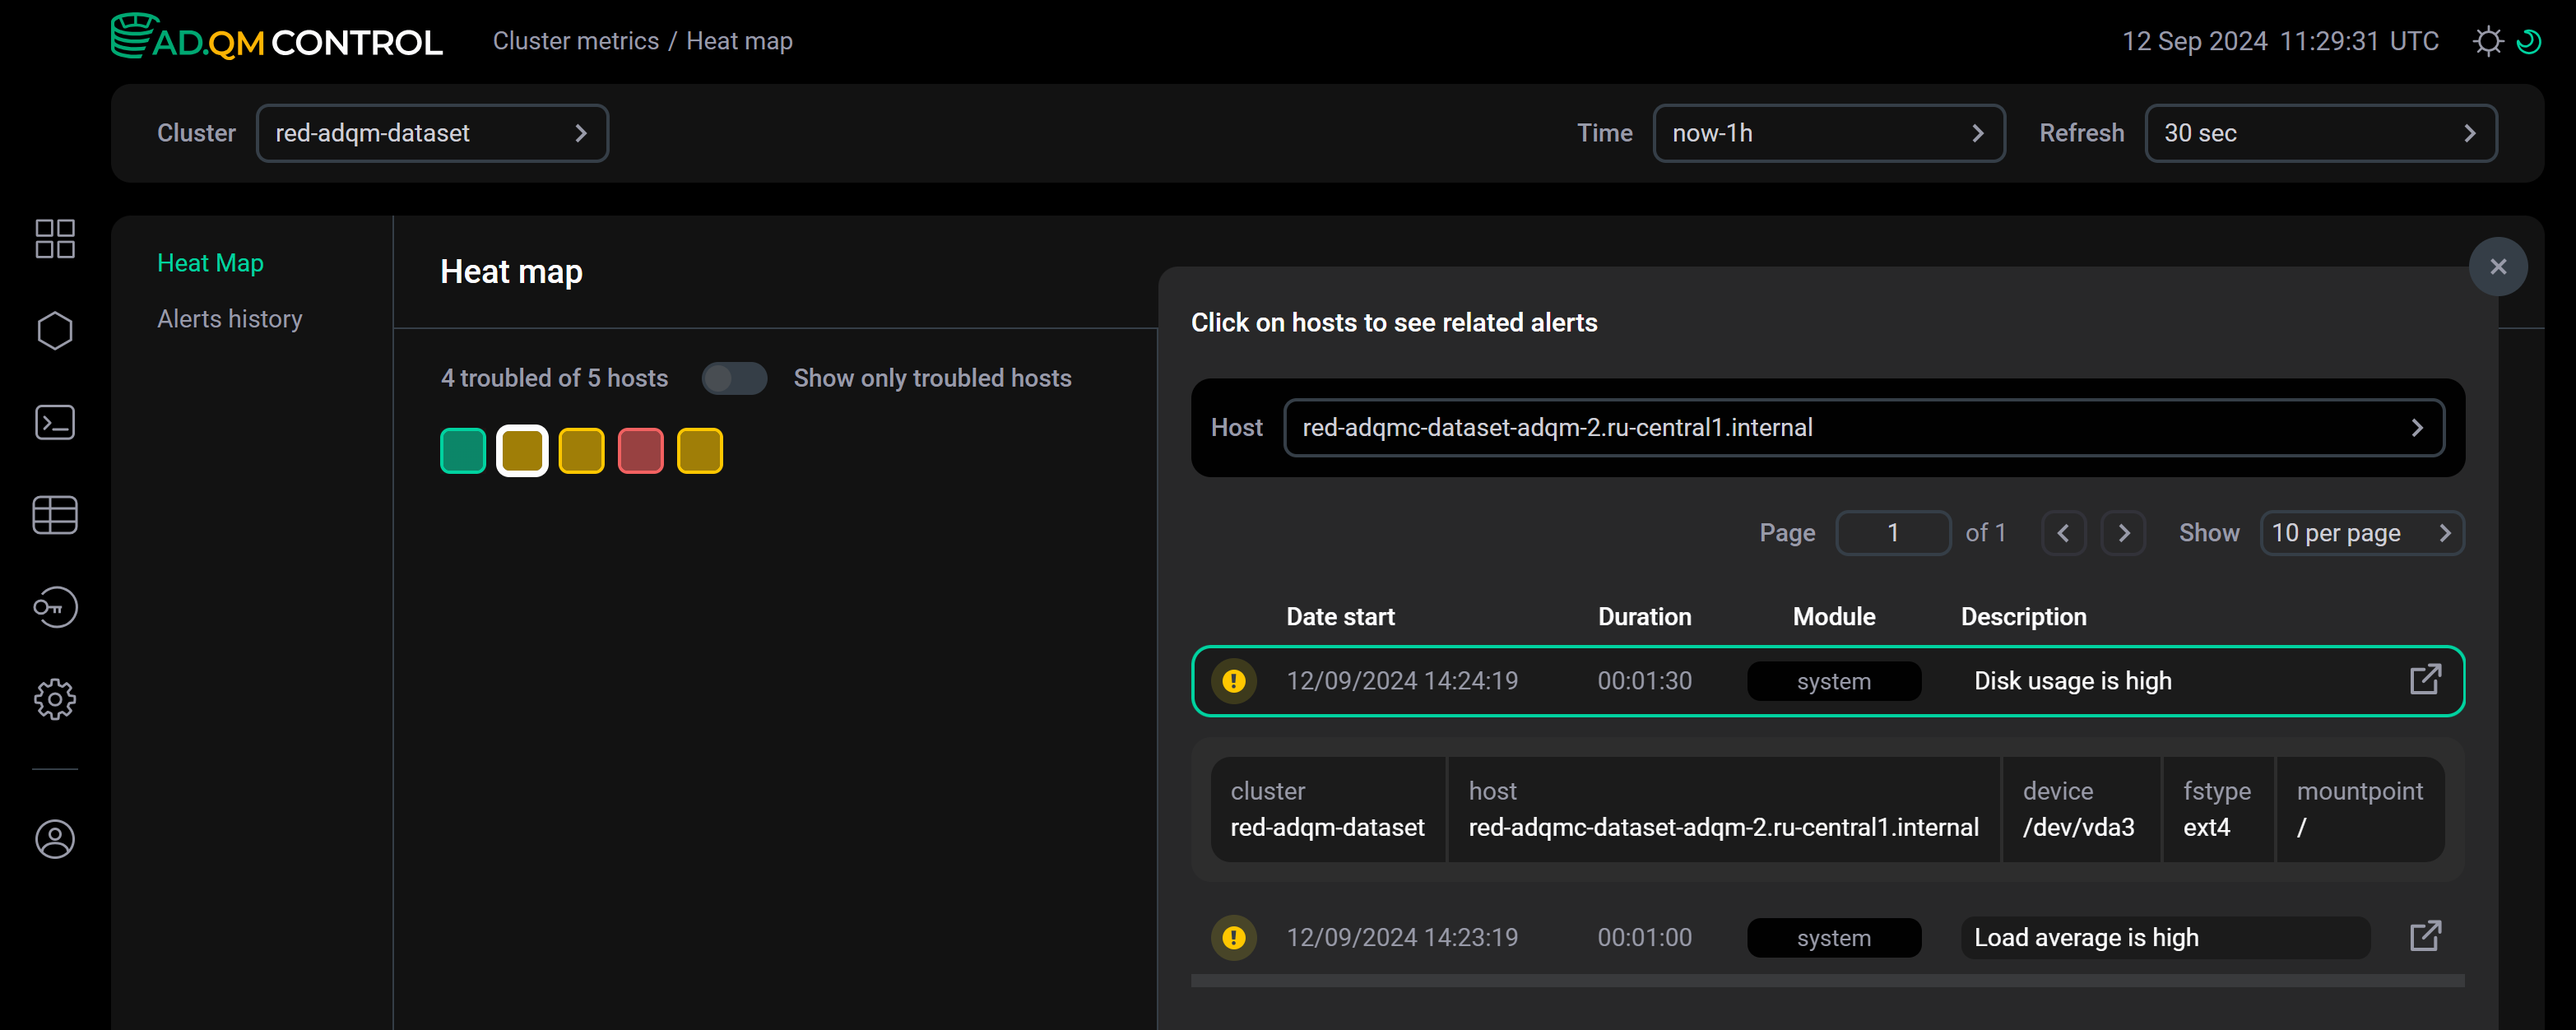
Task: Click Cluster metrics in the breadcrumb
Action: (x=575, y=41)
